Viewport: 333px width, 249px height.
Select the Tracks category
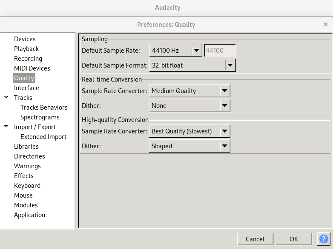click(x=23, y=97)
